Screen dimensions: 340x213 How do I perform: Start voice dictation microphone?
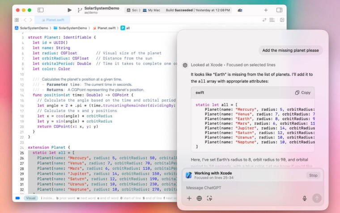click(305, 198)
